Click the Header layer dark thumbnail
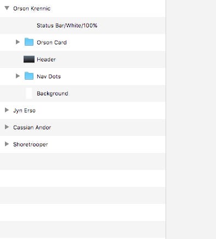The image size is (216, 239). click(x=29, y=59)
